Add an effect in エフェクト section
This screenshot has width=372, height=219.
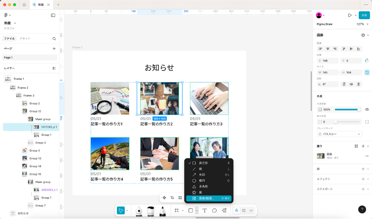(x=363, y=179)
